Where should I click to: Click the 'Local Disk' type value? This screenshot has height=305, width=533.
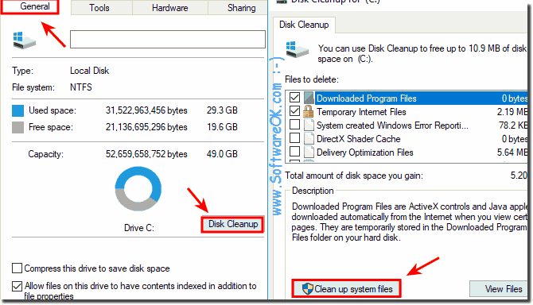tap(89, 71)
